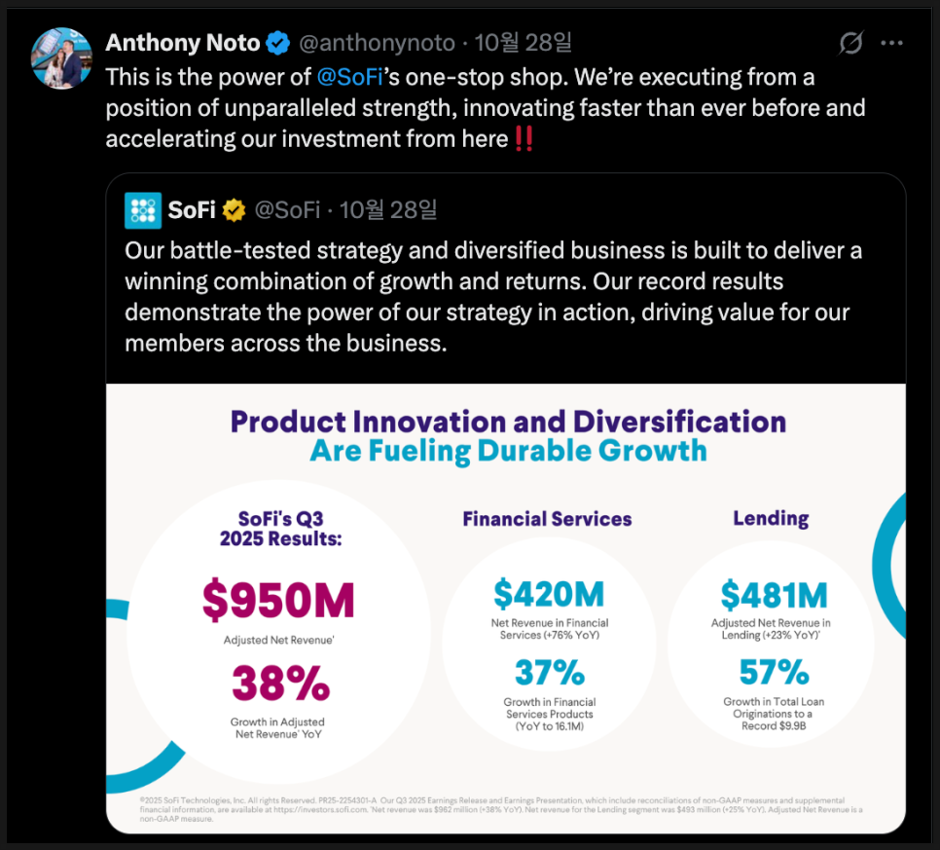This screenshot has width=940, height=850.
Task: Click the blue verified badge beside Anthony Noto
Action: [x=277, y=43]
